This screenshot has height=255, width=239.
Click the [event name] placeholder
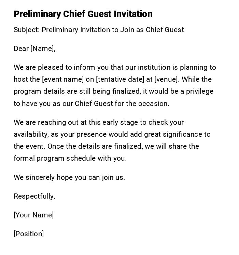(x=63, y=79)
